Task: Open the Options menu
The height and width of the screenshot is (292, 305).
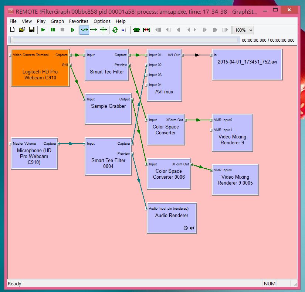Action: pyautogui.click(x=102, y=21)
